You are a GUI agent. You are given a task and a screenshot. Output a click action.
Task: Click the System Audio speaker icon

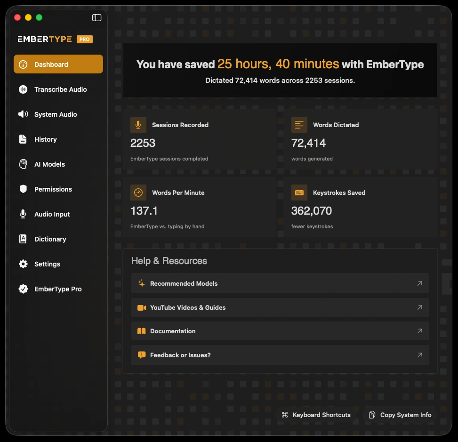pos(23,114)
